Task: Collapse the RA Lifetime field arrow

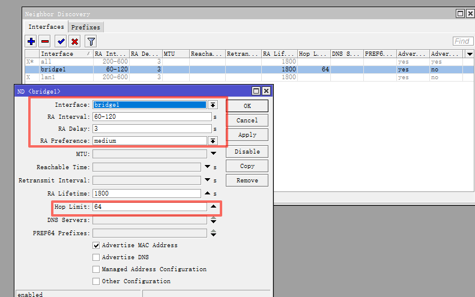Action: [x=207, y=193]
